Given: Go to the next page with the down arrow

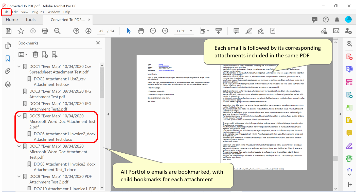Looking at the screenshot, I should click(88, 31).
